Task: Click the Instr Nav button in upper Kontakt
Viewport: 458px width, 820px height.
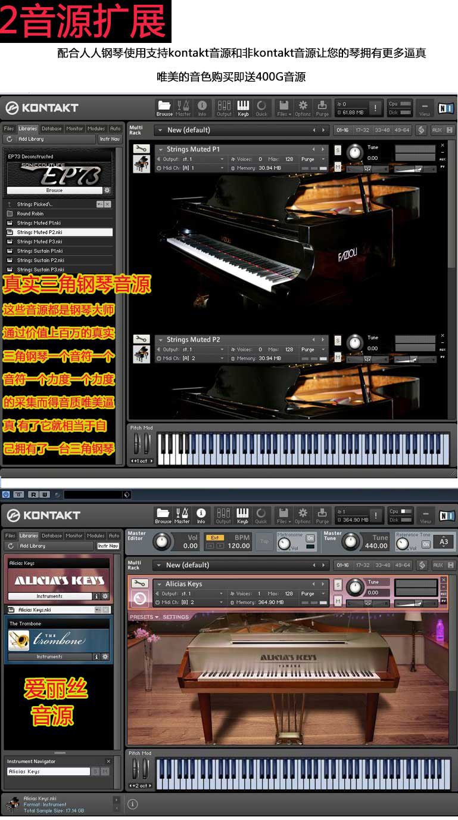Action: coord(109,139)
